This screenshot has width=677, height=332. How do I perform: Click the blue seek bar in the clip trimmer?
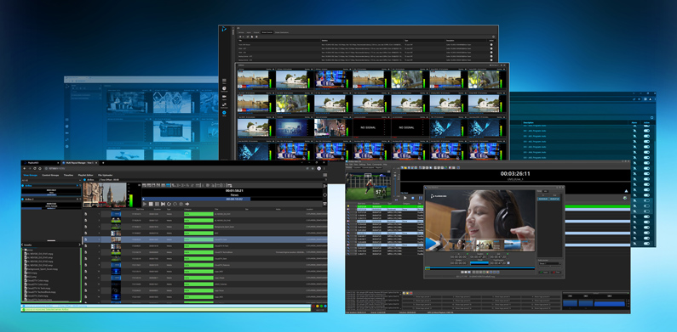pos(479,267)
